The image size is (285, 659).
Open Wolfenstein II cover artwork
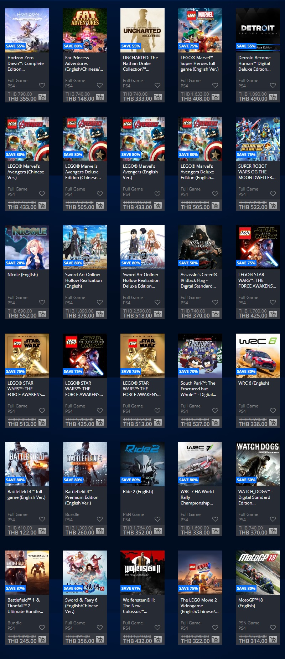tap(142, 573)
